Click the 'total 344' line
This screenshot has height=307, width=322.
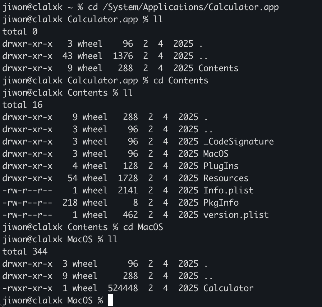click(x=25, y=252)
